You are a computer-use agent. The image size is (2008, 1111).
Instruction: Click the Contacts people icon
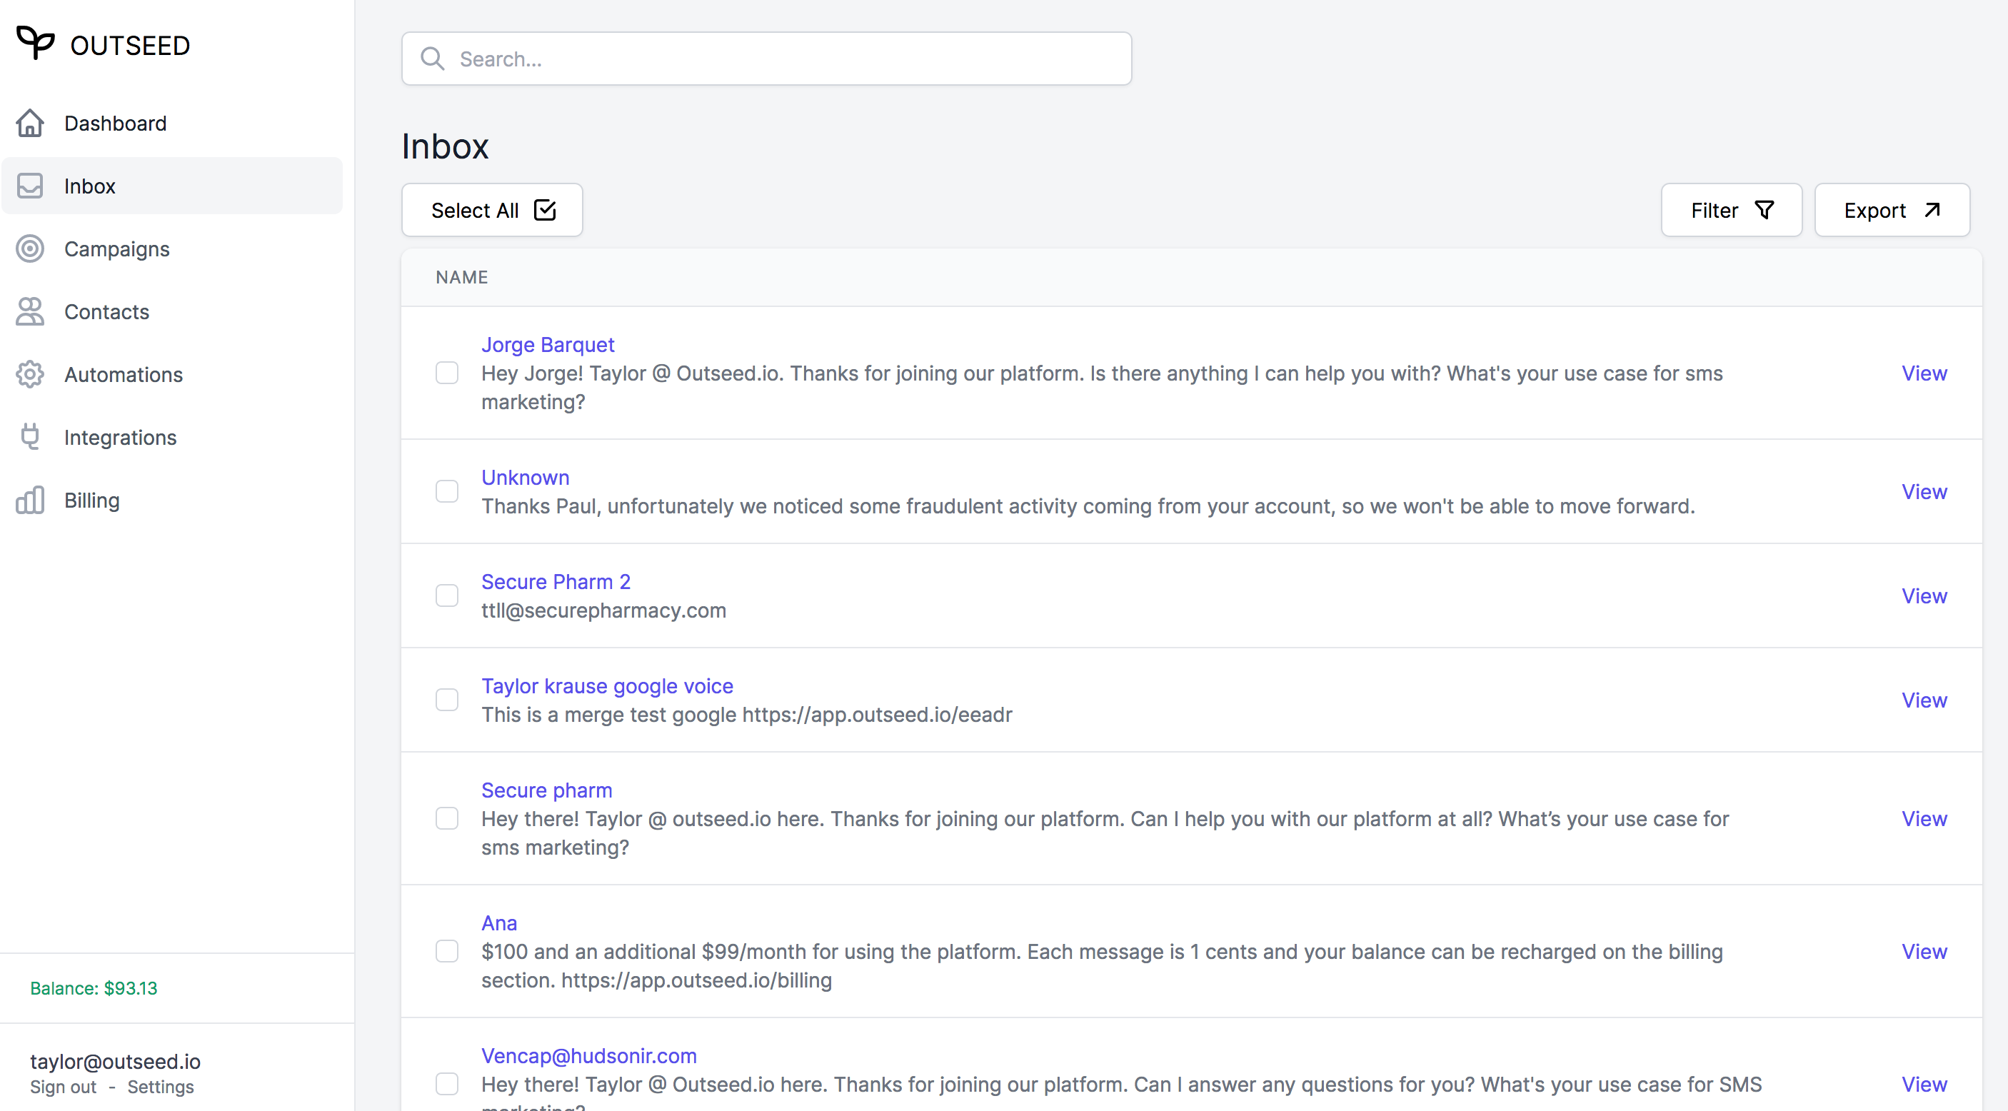click(29, 312)
